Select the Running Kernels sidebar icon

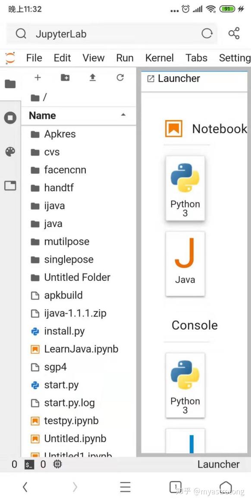tap(10, 117)
